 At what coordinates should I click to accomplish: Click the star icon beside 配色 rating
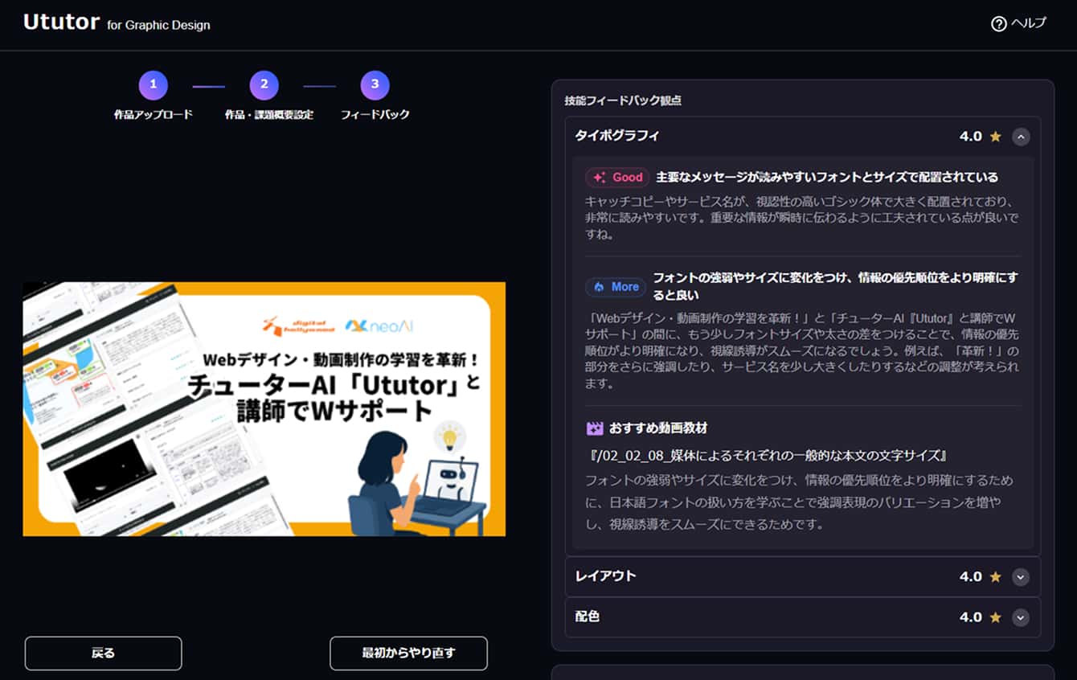[994, 617]
